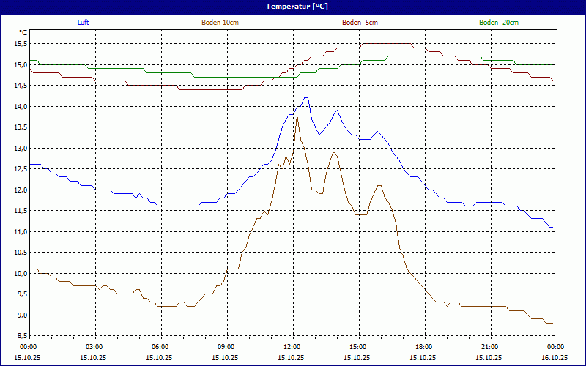Click the 15,5 value on temperature axis
586x366 pixels.
click(x=19, y=44)
